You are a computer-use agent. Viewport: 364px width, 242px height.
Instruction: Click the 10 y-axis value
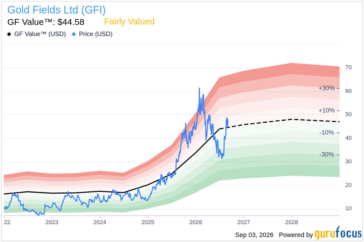348,209
